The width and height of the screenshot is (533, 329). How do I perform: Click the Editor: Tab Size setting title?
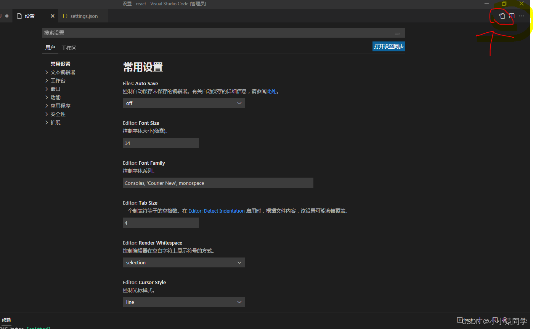(140, 203)
